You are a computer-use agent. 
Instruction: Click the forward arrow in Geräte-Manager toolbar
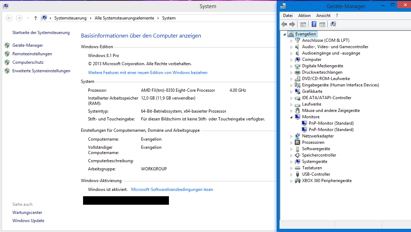(292, 24)
